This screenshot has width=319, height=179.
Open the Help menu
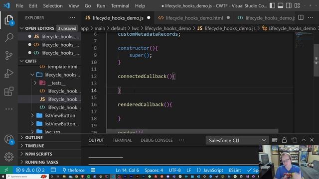tap(140, 5)
